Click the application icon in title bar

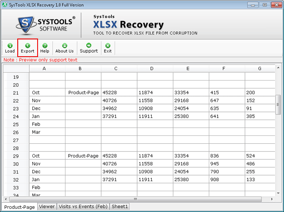[x=5, y=5]
